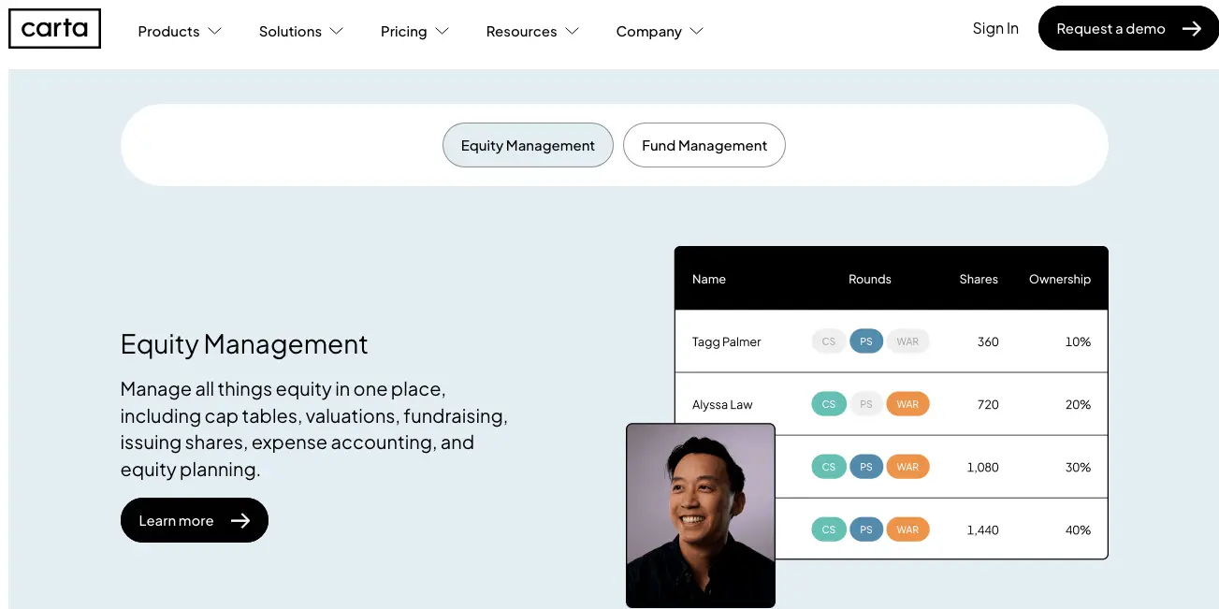Click the Sign In link
This screenshot has height=609, width=1219.
coord(995,29)
